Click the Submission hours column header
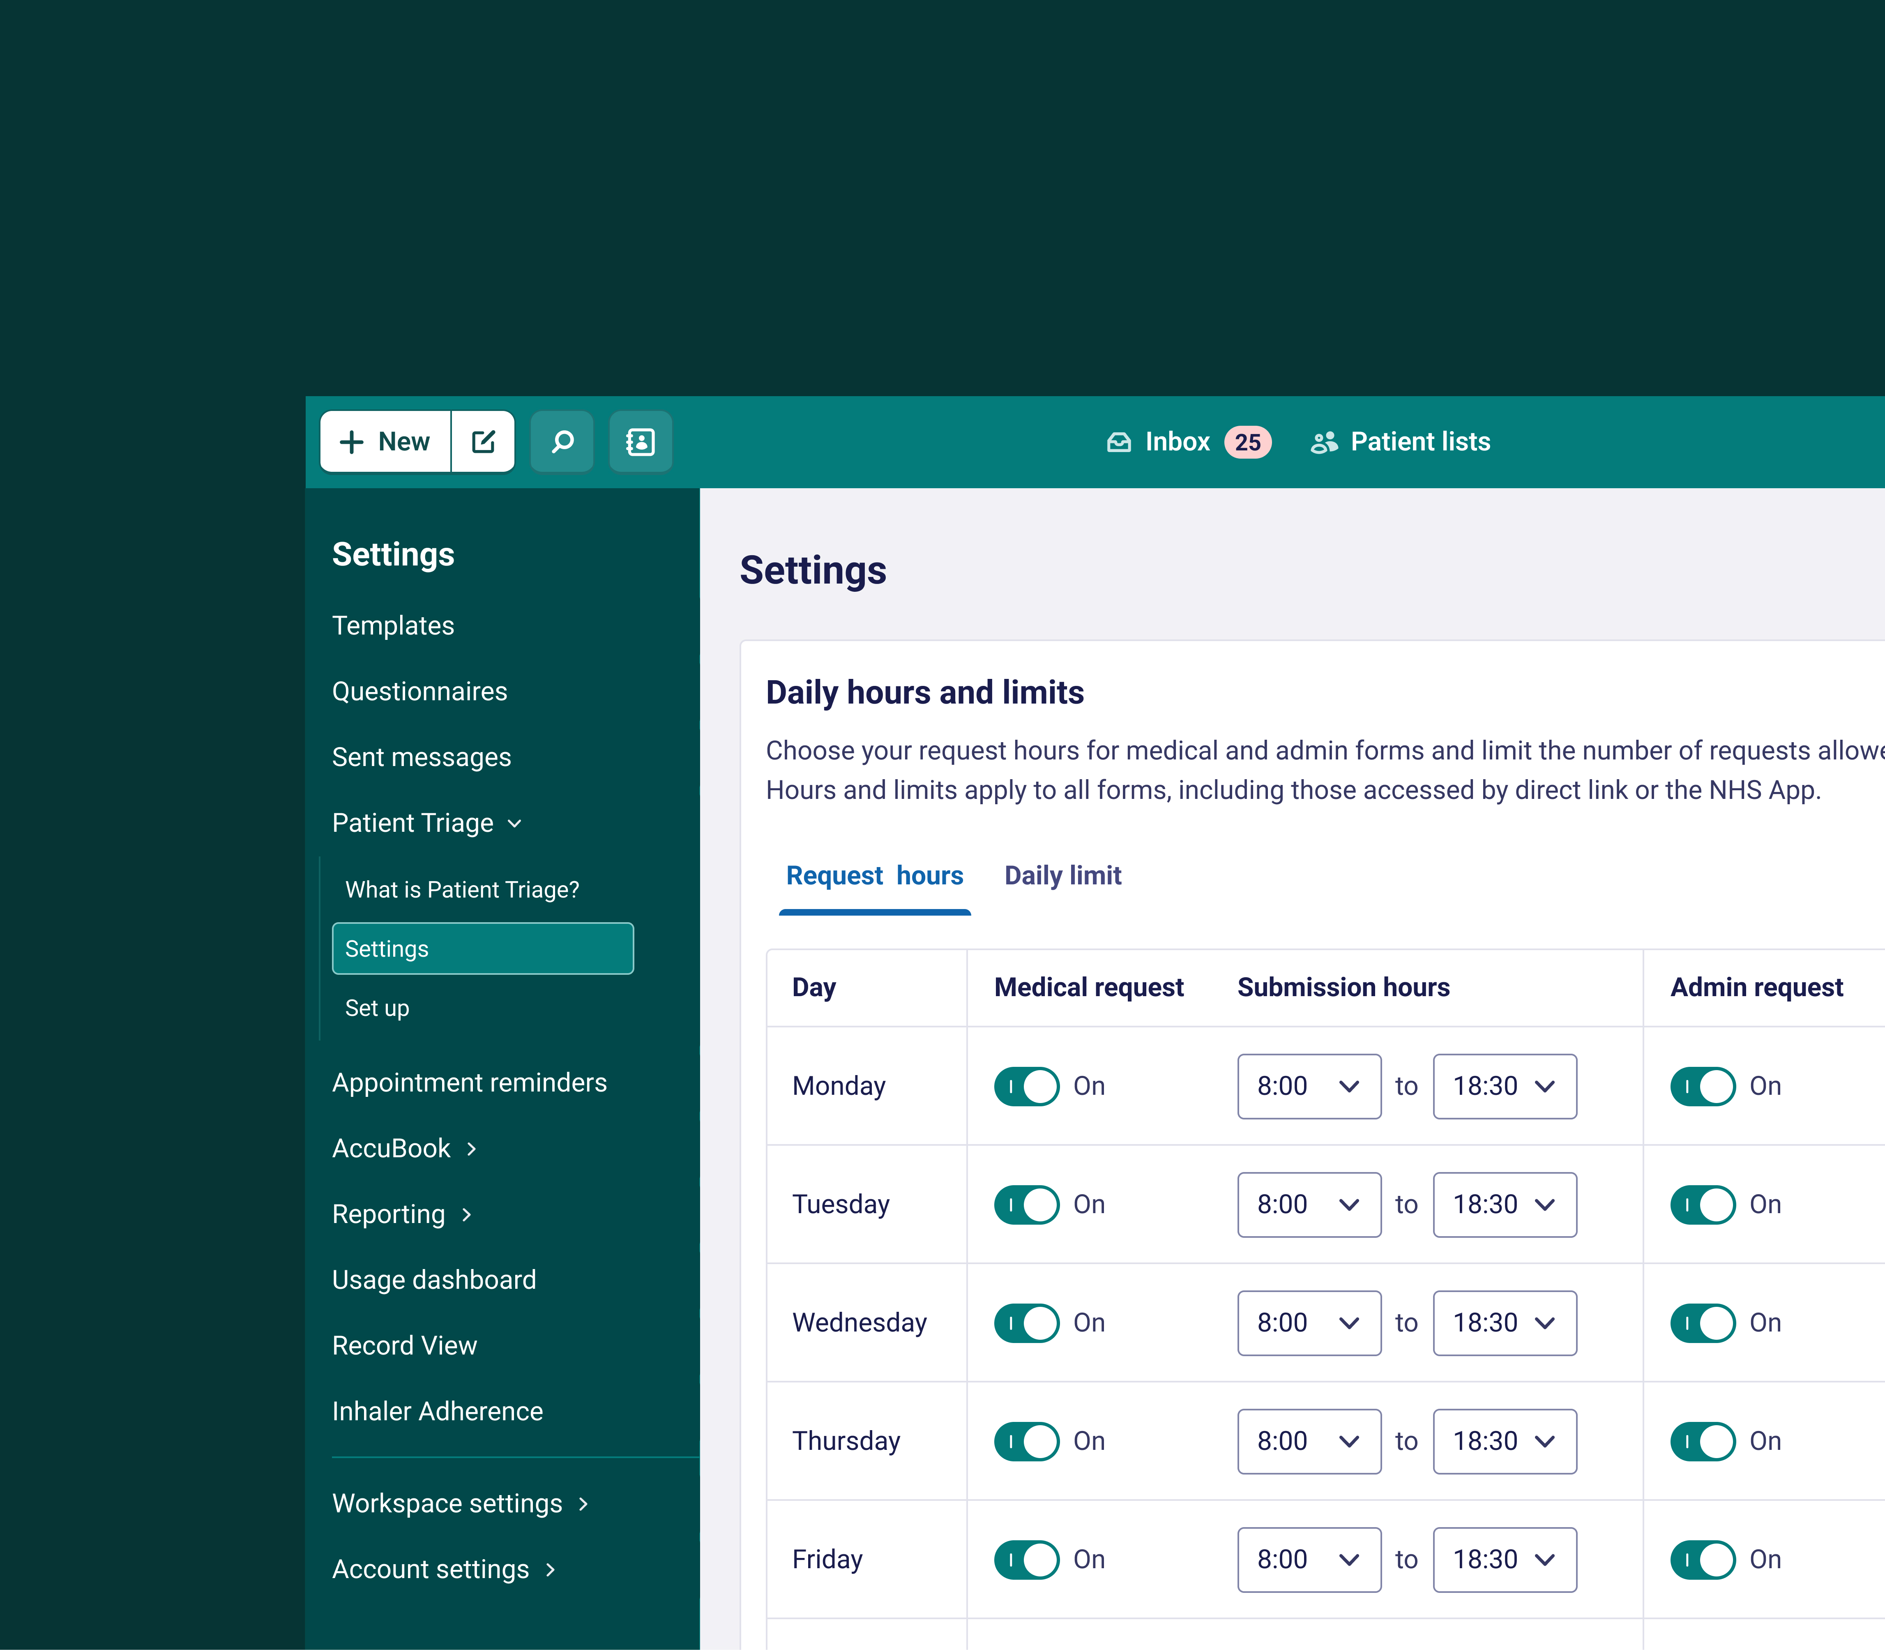 click(1343, 988)
